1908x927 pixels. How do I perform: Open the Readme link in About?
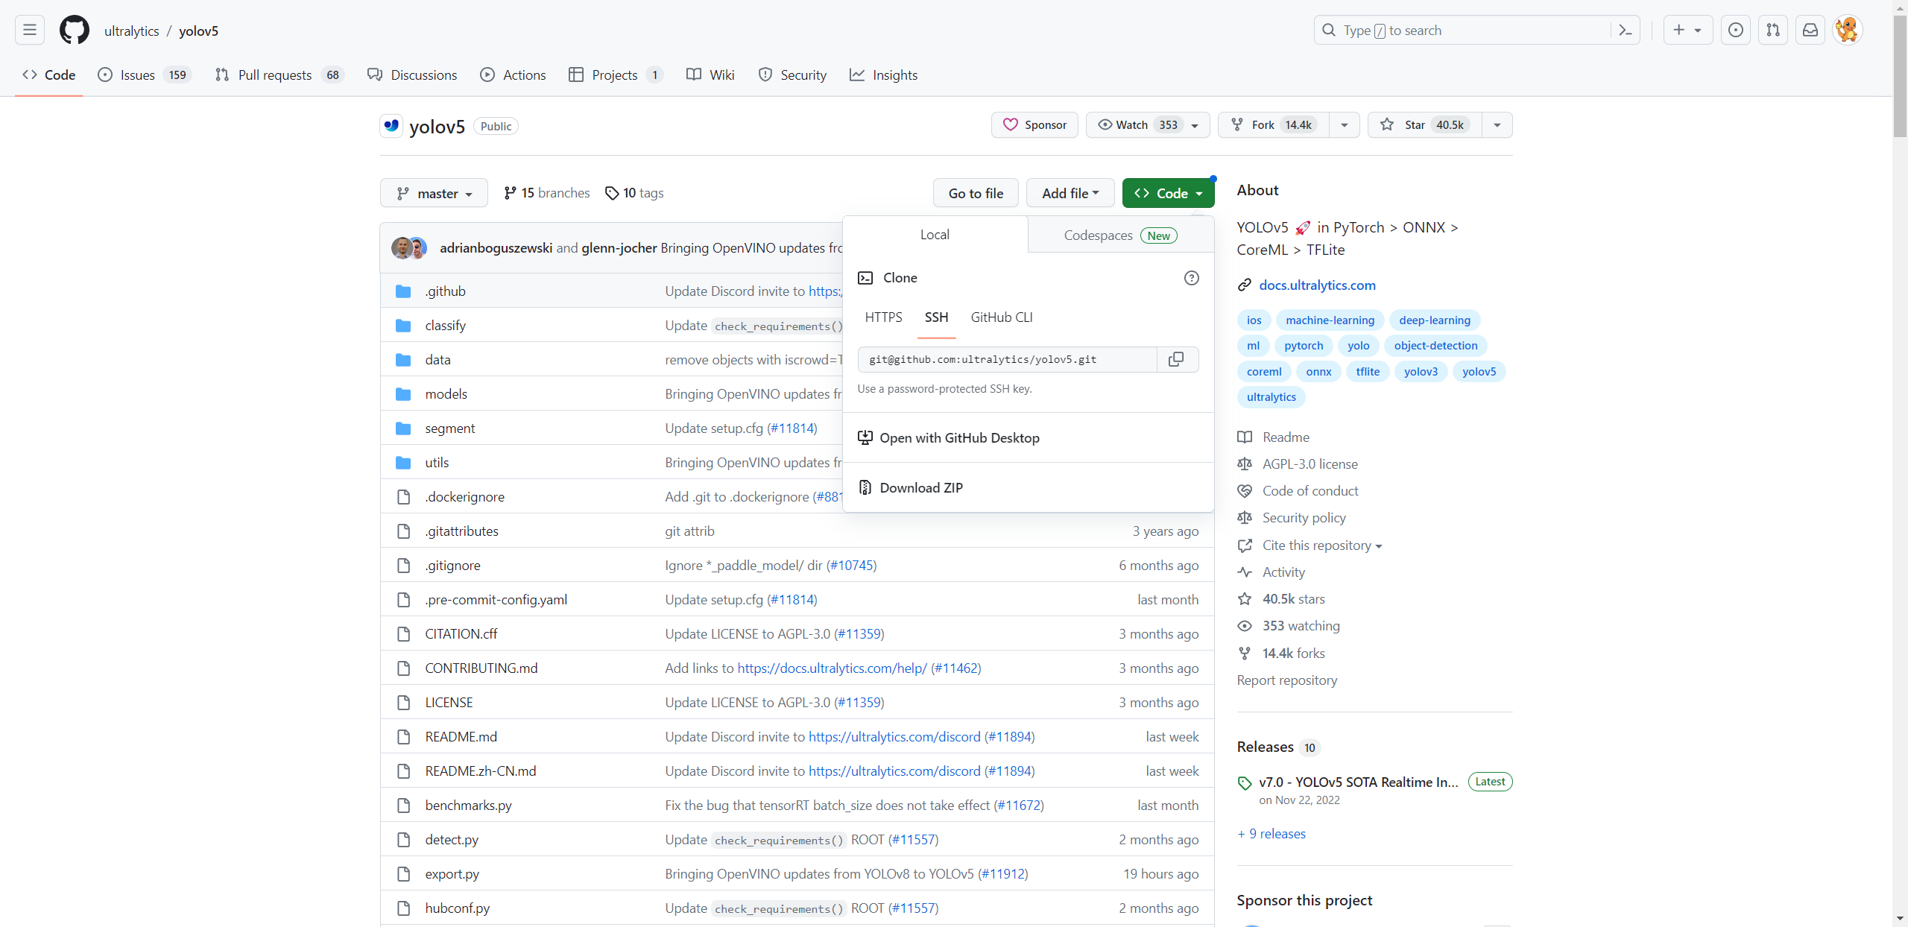1286,437
